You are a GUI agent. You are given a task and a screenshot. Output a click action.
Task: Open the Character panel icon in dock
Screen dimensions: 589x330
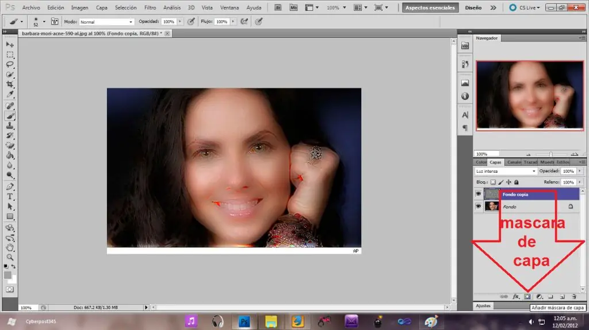[x=465, y=115]
